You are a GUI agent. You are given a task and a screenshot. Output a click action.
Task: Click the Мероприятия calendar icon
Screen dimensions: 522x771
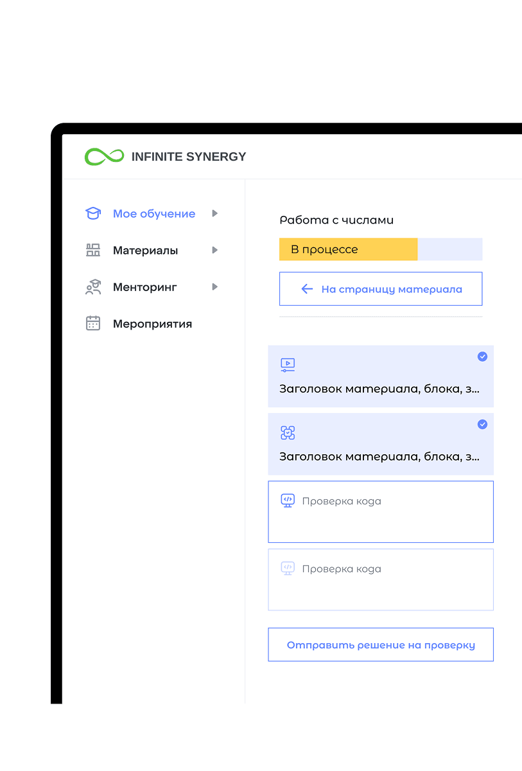(93, 324)
